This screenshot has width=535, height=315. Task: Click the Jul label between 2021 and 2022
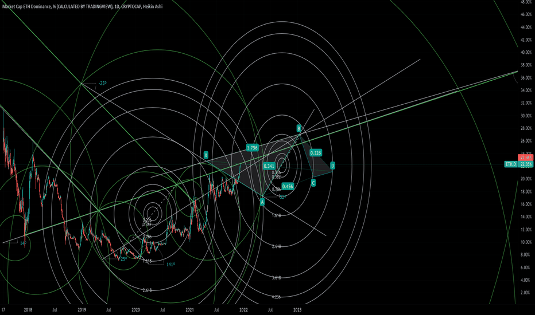[216, 310]
